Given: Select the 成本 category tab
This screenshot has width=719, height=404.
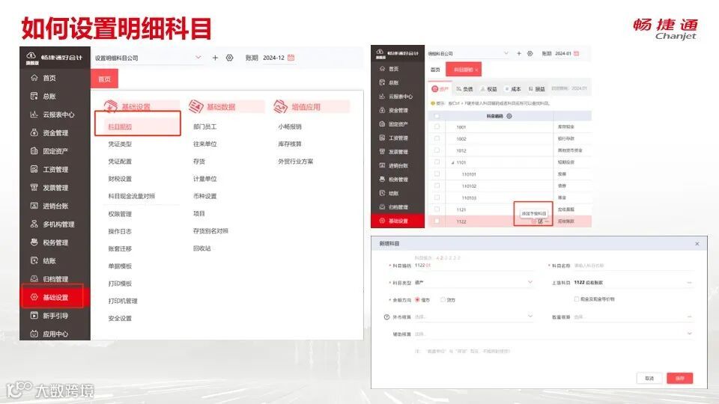Looking at the screenshot, I should 512,89.
